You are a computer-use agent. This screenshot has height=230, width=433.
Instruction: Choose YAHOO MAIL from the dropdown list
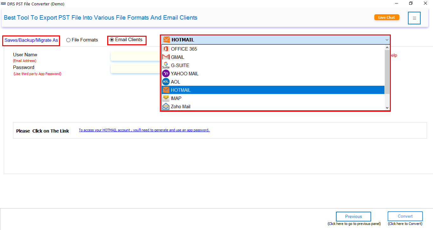point(273,73)
